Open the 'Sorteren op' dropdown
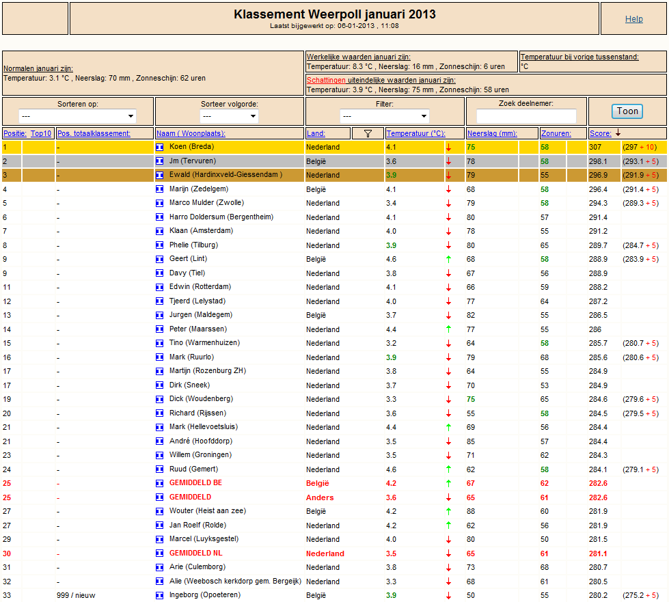The width and height of the screenshot is (669, 602). click(77, 116)
